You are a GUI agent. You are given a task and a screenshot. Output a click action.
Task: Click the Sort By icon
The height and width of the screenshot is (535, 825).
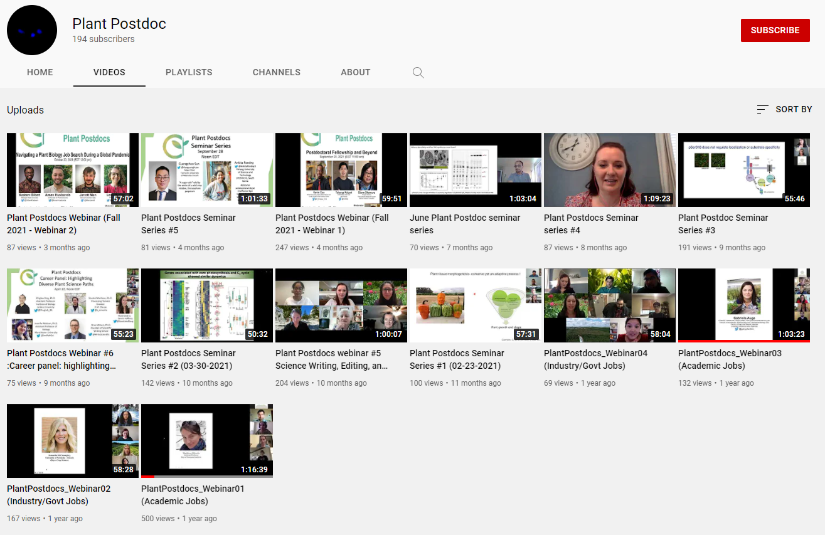click(762, 110)
